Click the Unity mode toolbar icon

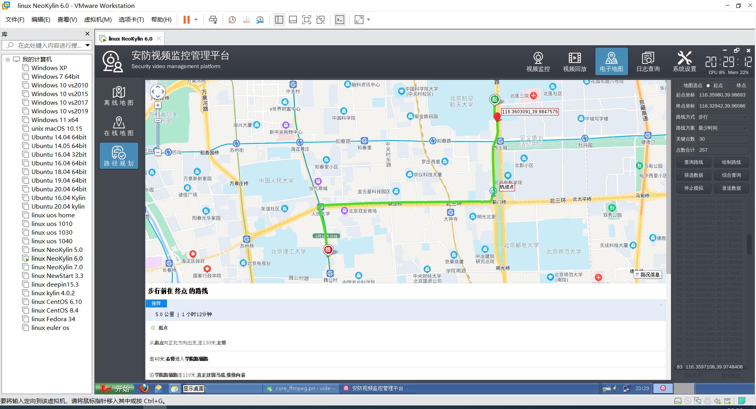point(321,20)
